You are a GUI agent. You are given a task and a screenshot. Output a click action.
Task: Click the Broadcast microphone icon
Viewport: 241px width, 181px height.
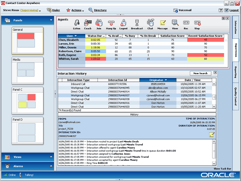[137, 23]
